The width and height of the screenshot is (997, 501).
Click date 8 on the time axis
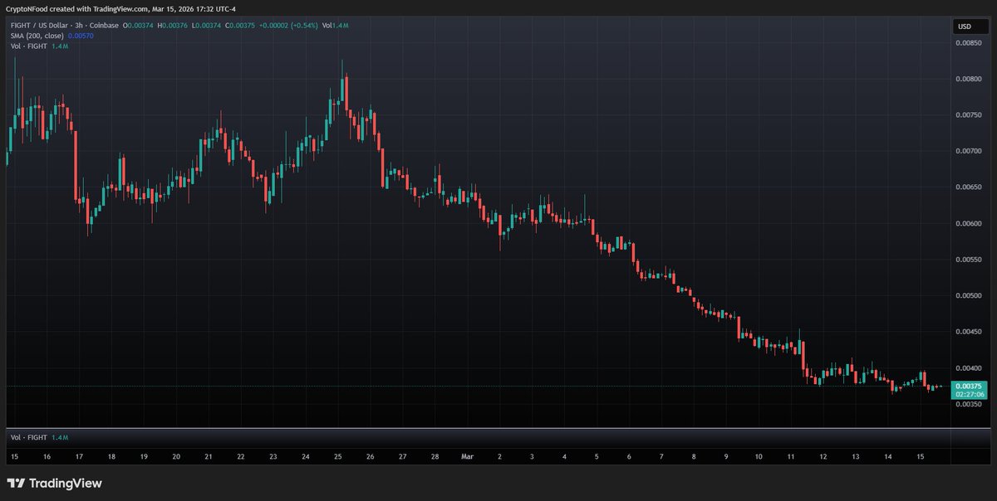tap(694, 456)
